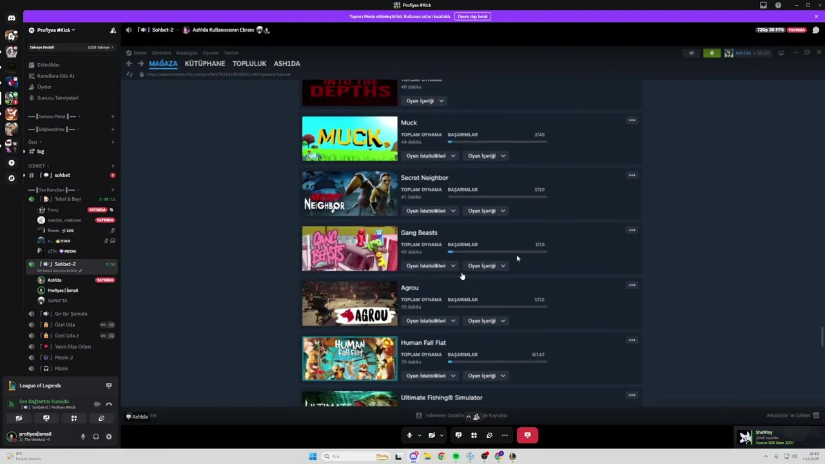Toggle noise suppression waveform icon

coord(97,404)
